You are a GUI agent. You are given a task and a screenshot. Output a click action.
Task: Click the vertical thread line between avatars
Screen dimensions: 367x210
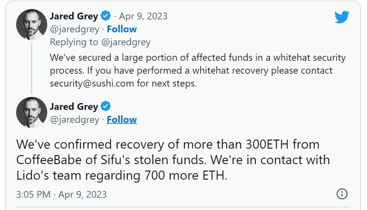[32, 68]
